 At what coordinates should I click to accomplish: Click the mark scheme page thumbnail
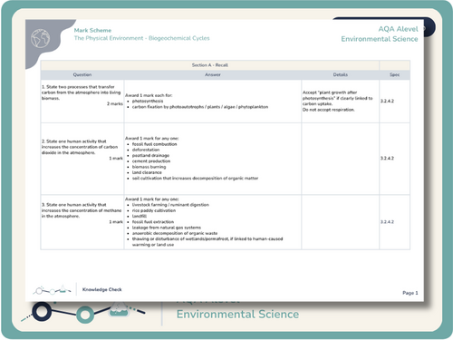[225, 160]
